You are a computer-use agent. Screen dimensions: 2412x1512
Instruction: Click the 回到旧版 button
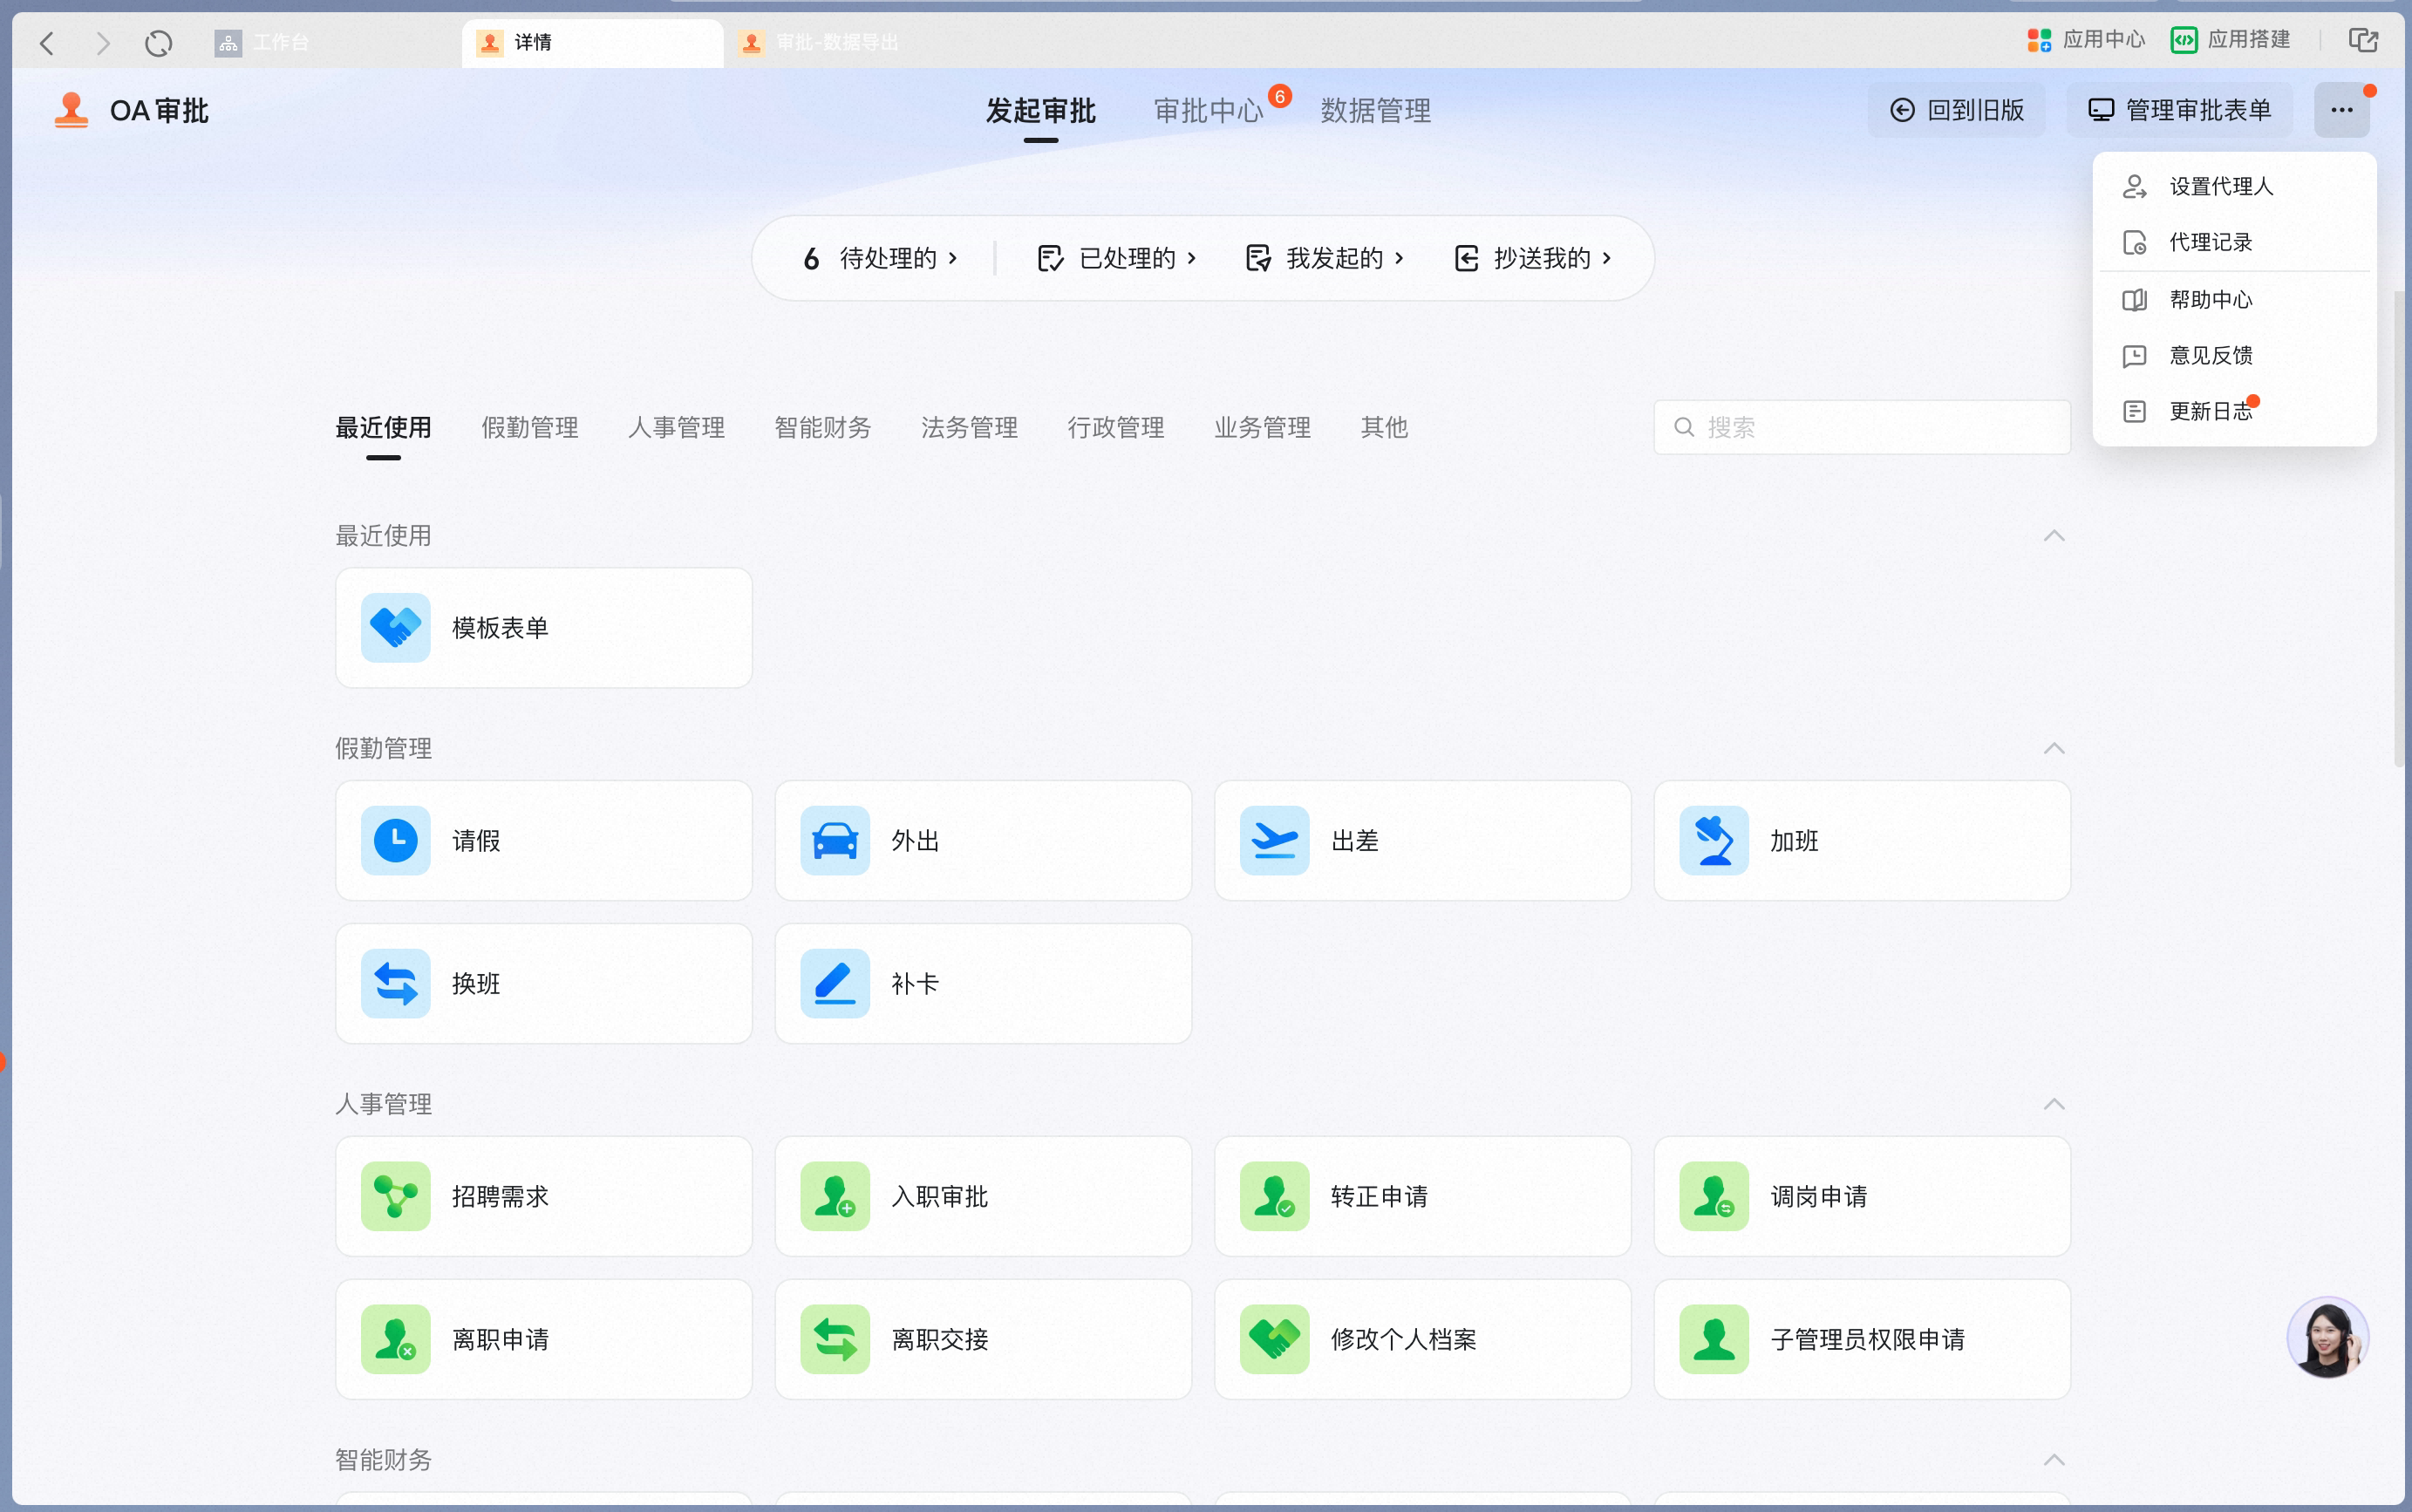point(1956,110)
